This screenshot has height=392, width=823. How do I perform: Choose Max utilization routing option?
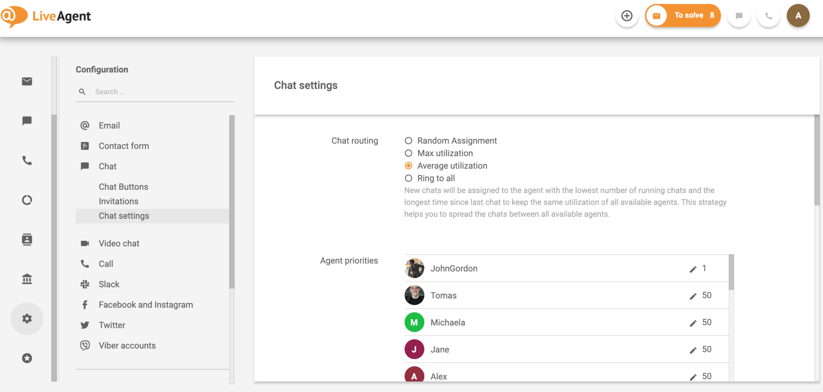click(x=408, y=153)
